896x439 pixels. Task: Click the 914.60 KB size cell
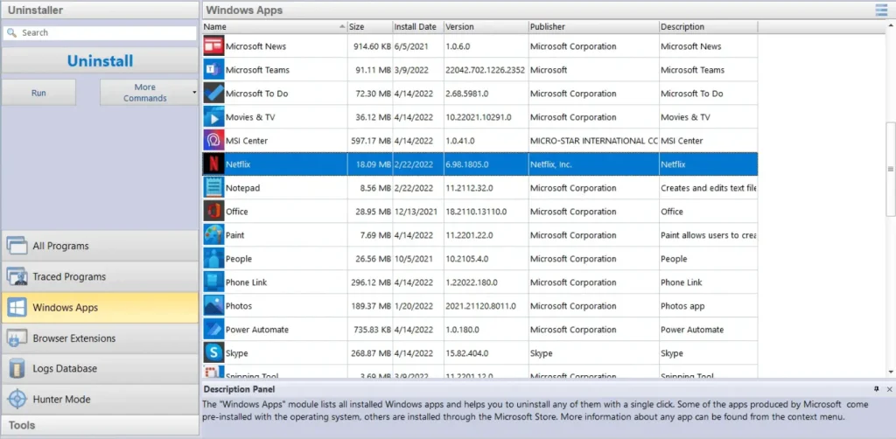[370, 46]
